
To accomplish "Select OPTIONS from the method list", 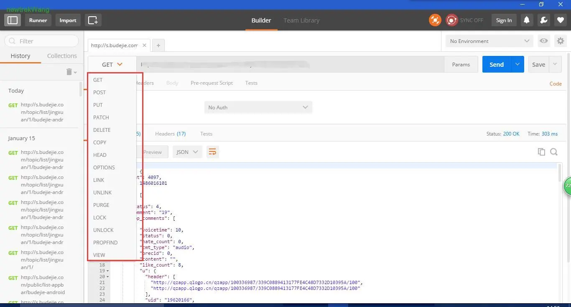I will [112, 167].
